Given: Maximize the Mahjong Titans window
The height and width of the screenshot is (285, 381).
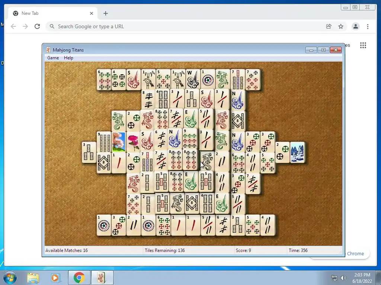Looking at the screenshot, I should pyautogui.click(x=323, y=50).
